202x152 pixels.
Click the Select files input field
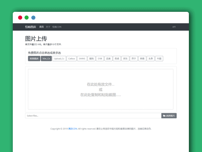(93, 116)
